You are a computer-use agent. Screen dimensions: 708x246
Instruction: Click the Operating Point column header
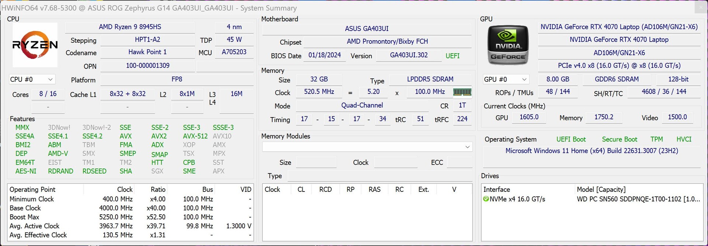tap(32, 190)
